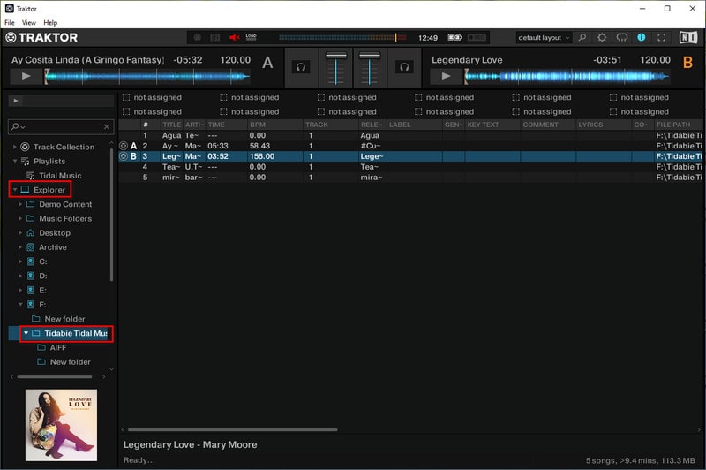Click the MIDI grid indicator icon
Viewport: 706px width, 470px height.
215,37
